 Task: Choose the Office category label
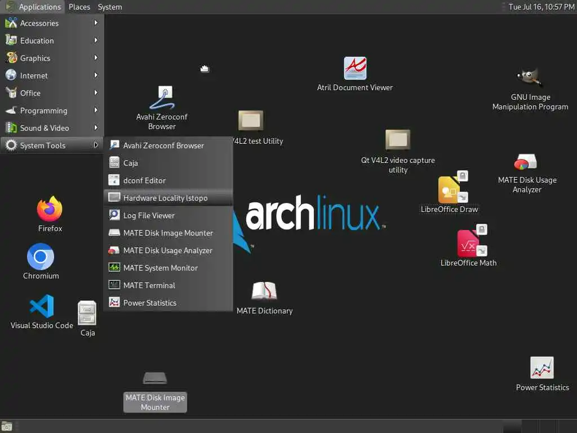[30, 93]
